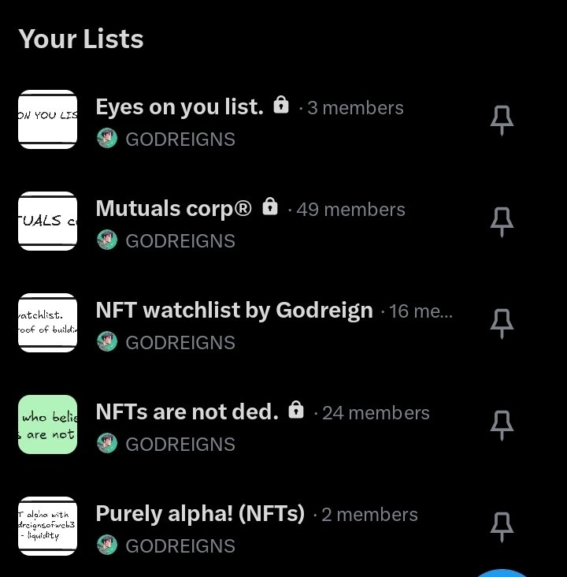Tap GODREIGNS avatar under NFT watchlist
The image size is (567, 577).
107,343
